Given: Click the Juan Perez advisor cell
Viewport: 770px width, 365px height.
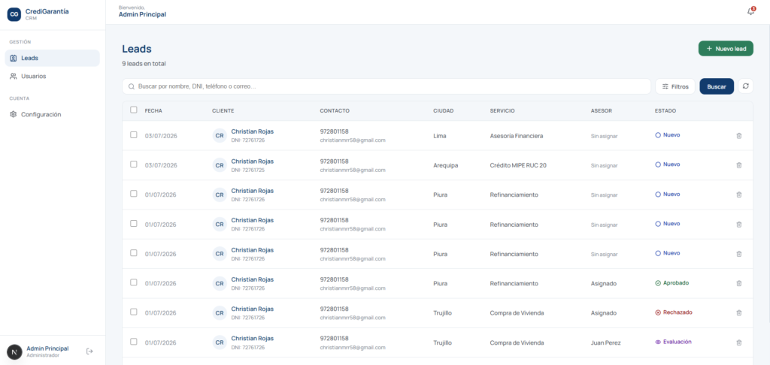Looking at the screenshot, I should pos(605,343).
